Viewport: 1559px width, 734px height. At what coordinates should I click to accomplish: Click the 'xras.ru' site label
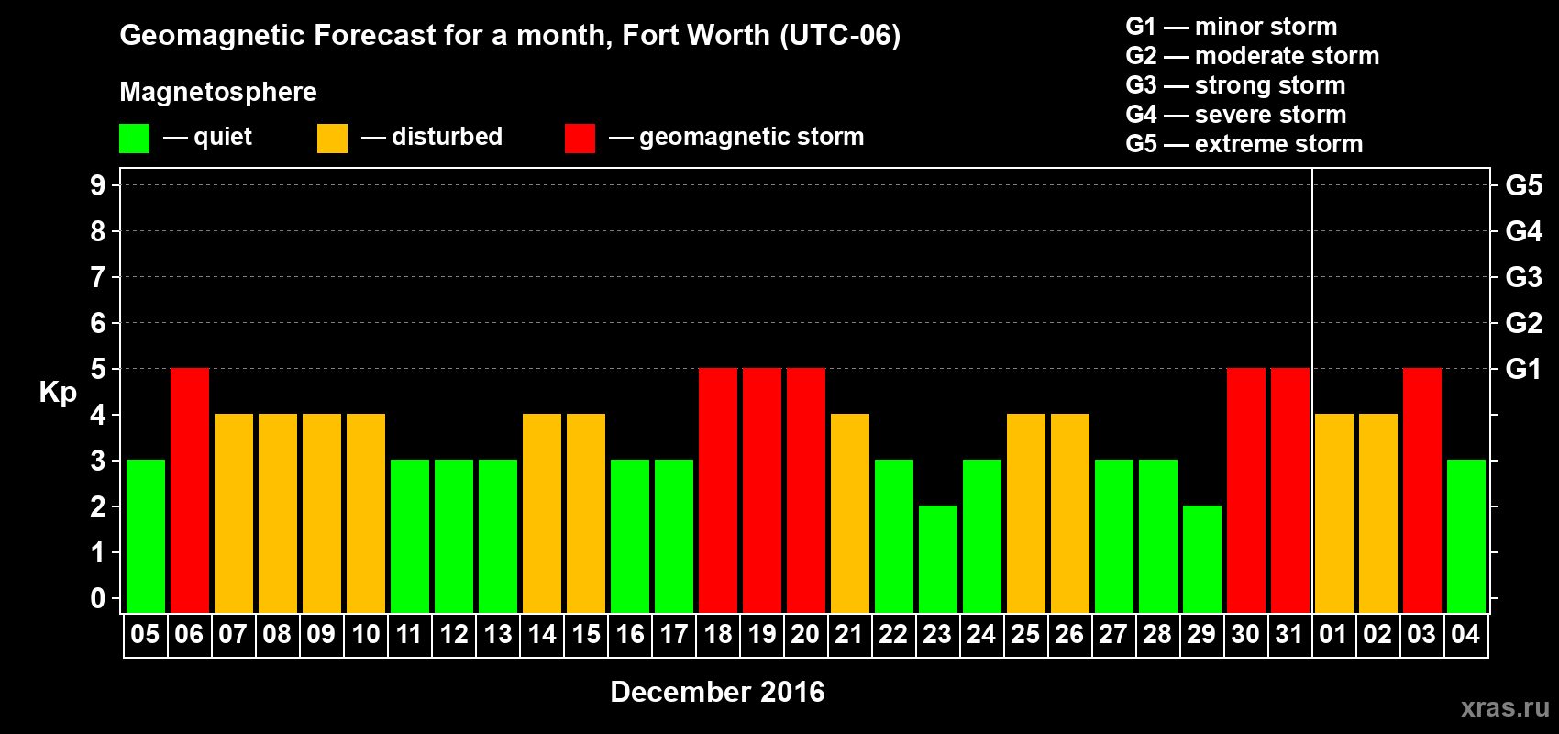(1505, 707)
